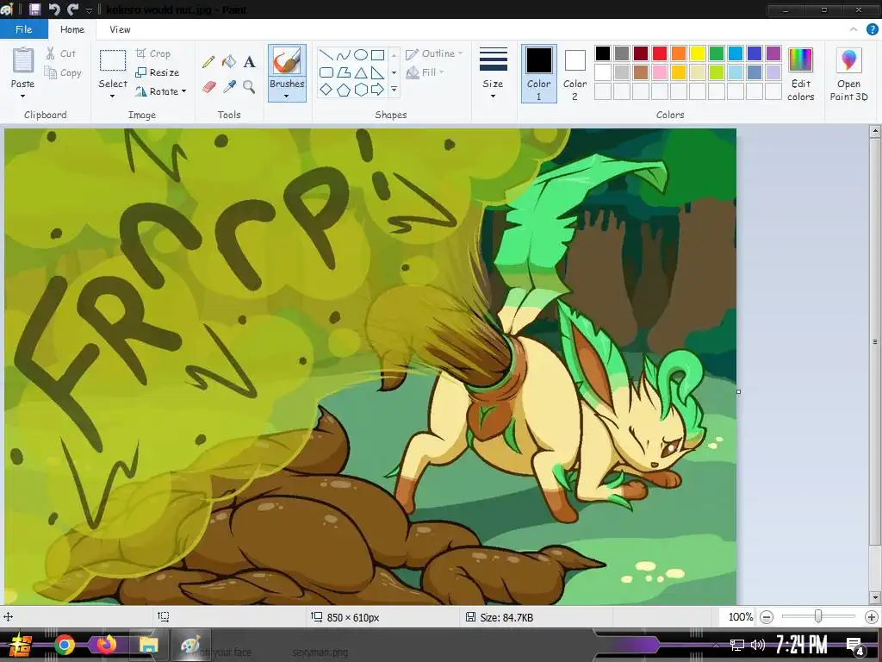Choose the Curve shape
This screenshot has height=662, width=882.
coord(343,54)
